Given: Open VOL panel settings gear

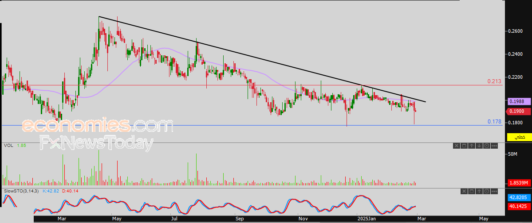Looking at the screenshot, I should [x=487, y=146].
